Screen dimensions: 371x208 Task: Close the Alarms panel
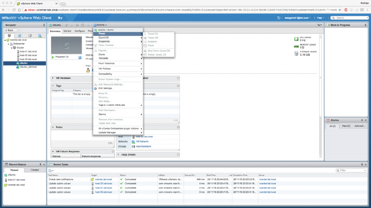click(x=365, y=120)
